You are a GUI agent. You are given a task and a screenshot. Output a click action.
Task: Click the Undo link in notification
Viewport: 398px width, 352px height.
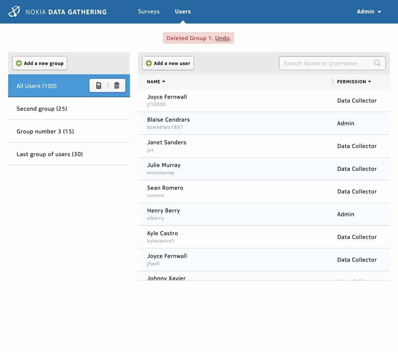222,38
